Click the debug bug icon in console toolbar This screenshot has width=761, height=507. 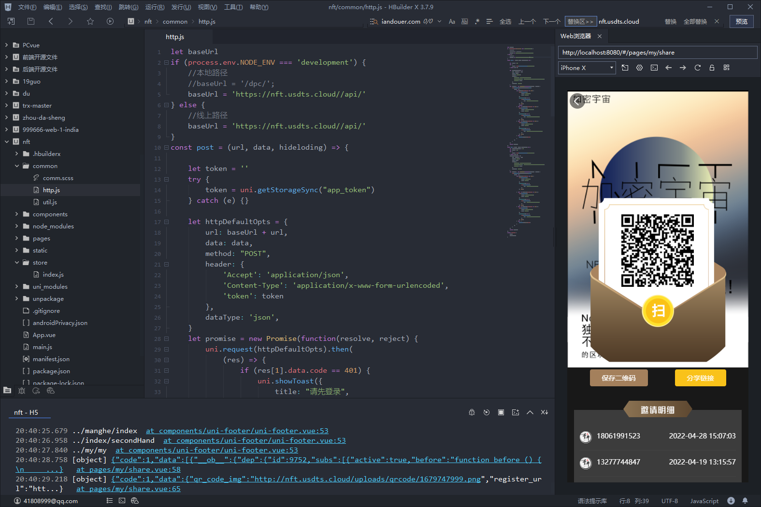point(472,412)
